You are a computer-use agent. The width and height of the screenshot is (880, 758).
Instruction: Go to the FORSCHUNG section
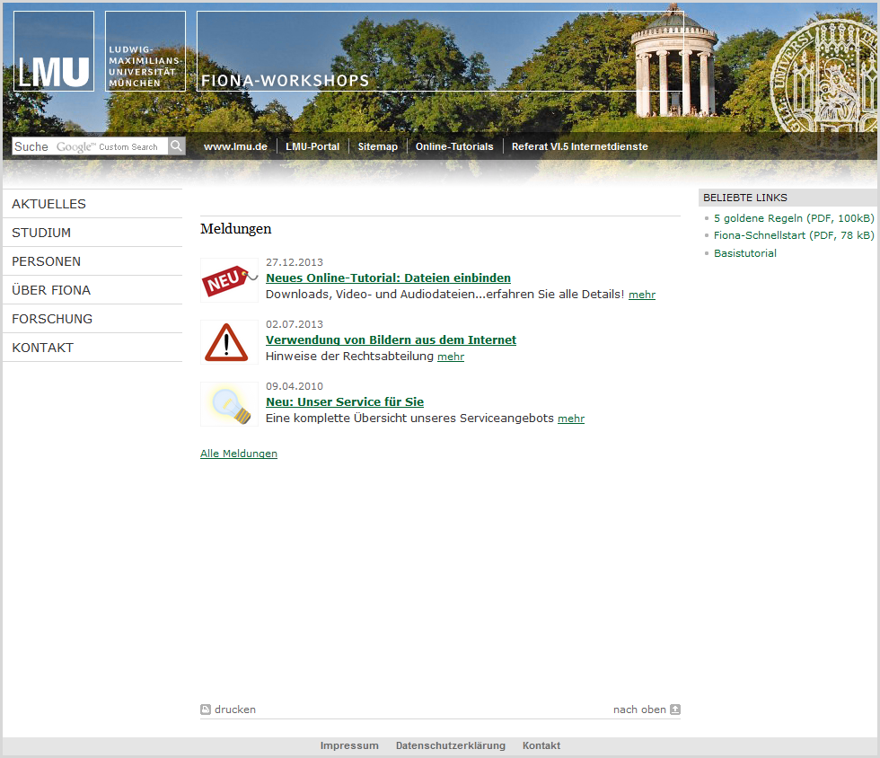pyautogui.click(x=52, y=319)
